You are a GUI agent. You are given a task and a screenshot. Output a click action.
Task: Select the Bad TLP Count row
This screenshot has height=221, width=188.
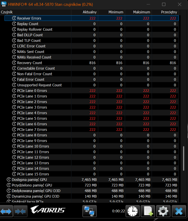[x=92, y=40]
